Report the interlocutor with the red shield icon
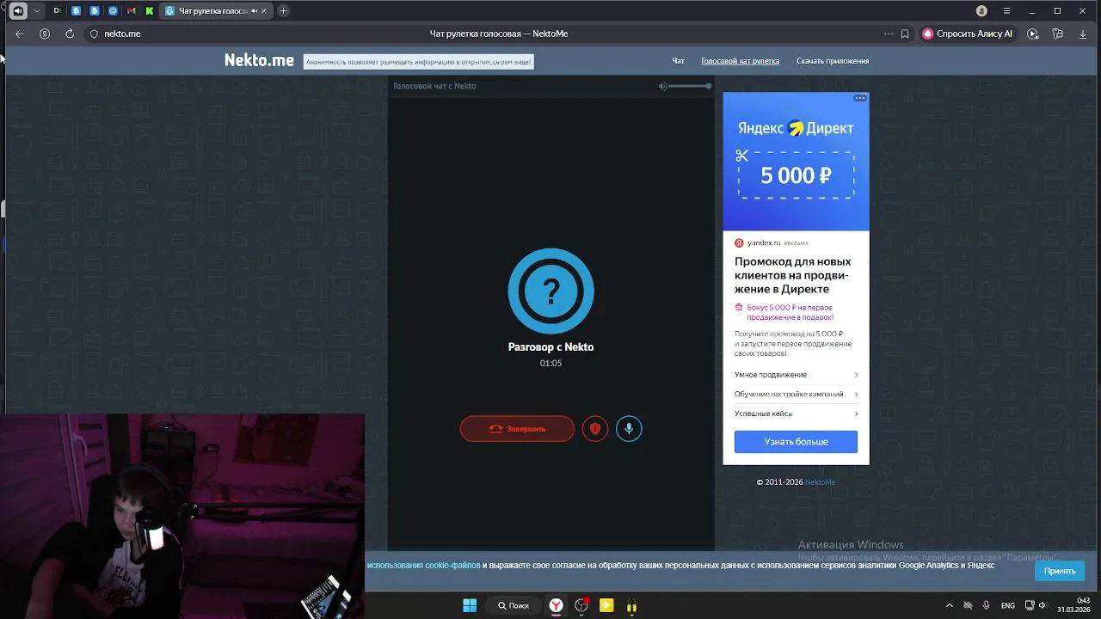Viewport: 1101px width, 619px height. [594, 428]
